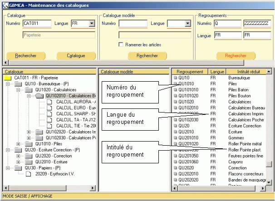The height and width of the screenshot is (201, 275).
Task: Open the Catalogue modèle Langue dropdown
Action: pyautogui.click(x=188, y=24)
